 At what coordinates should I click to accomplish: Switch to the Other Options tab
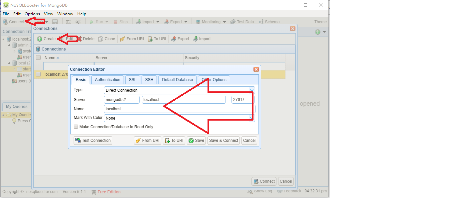(214, 80)
